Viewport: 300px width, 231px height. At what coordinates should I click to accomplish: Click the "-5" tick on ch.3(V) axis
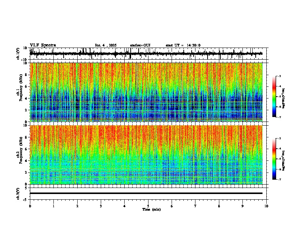(x=25, y=200)
